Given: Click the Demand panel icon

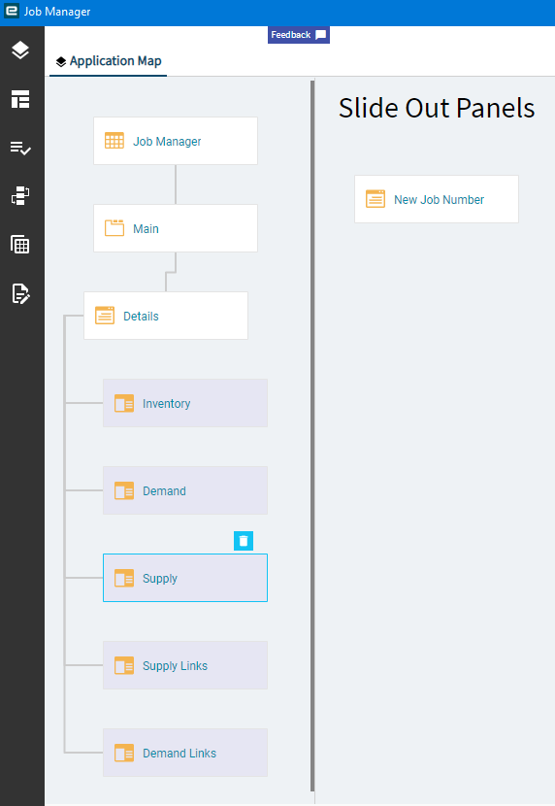Looking at the screenshot, I should tap(124, 491).
